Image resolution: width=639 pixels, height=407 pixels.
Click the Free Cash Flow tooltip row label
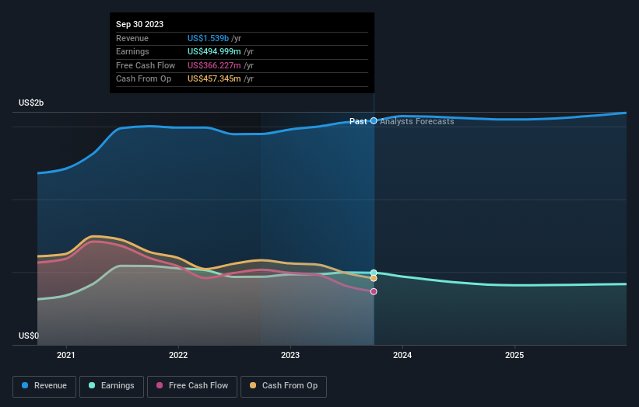(146, 65)
